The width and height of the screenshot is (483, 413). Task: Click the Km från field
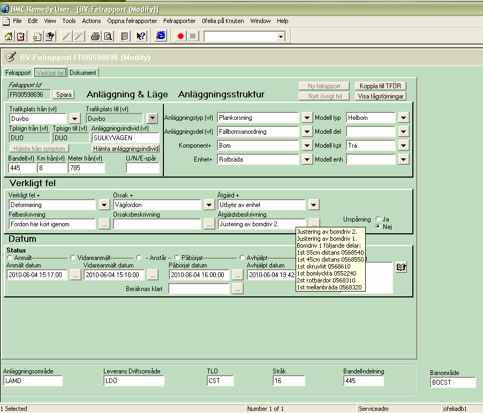click(x=52, y=168)
